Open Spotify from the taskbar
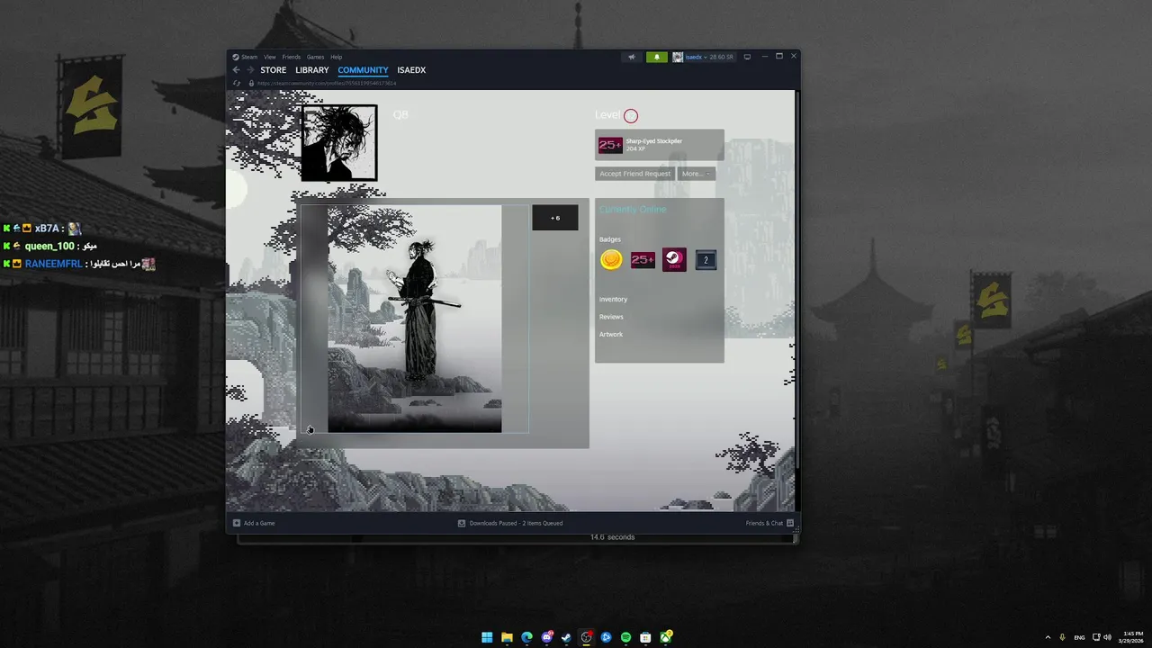 625,637
